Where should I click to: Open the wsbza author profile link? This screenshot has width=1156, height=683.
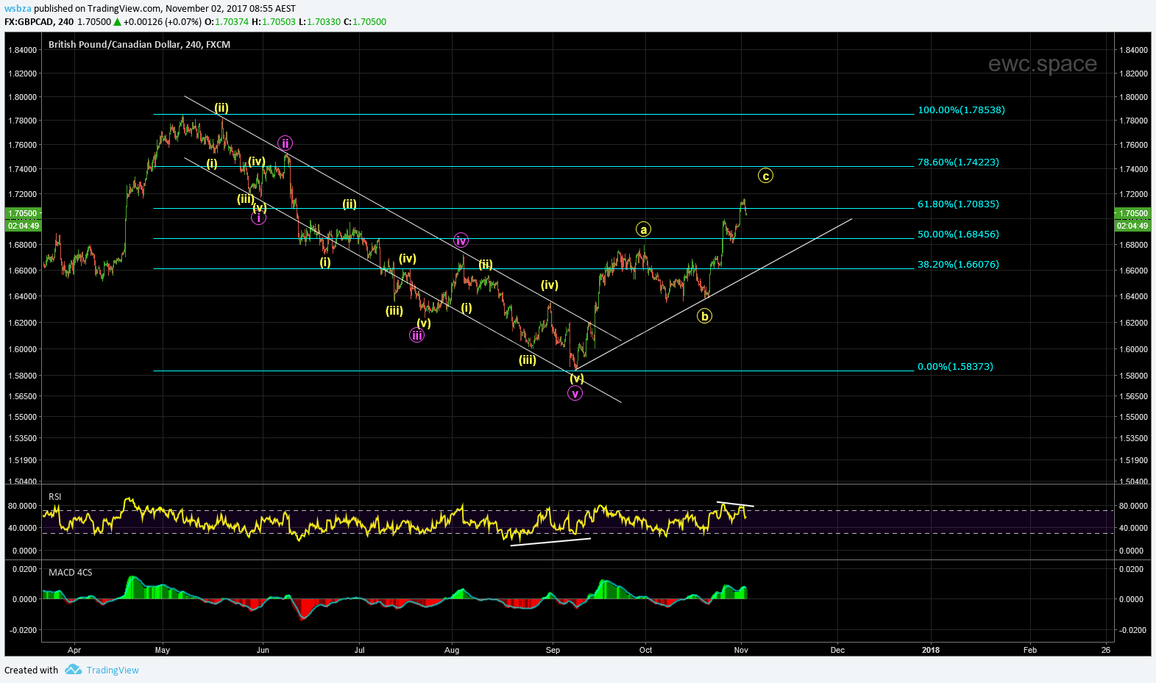(x=17, y=9)
